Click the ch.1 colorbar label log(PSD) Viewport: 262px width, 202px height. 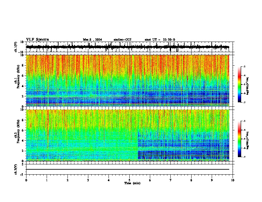point(248,86)
